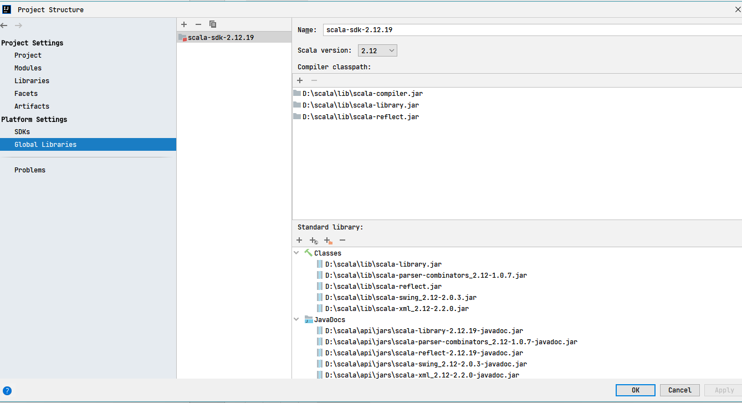Click the back navigation arrow
Image resolution: width=742 pixels, height=403 pixels.
pyautogui.click(x=4, y=25)
